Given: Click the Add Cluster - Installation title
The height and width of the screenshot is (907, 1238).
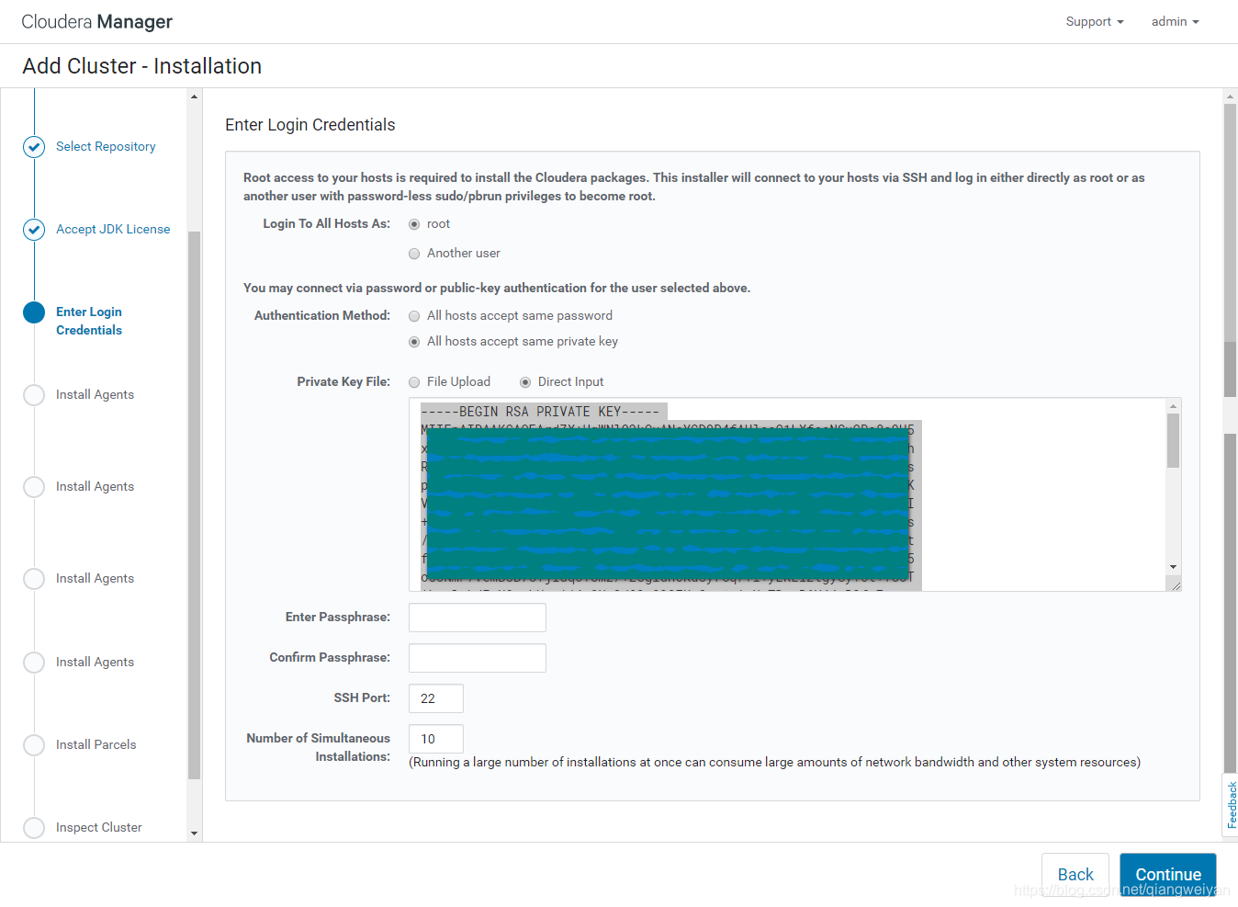Looking at the screenshot, I should [x=142, y=66].
